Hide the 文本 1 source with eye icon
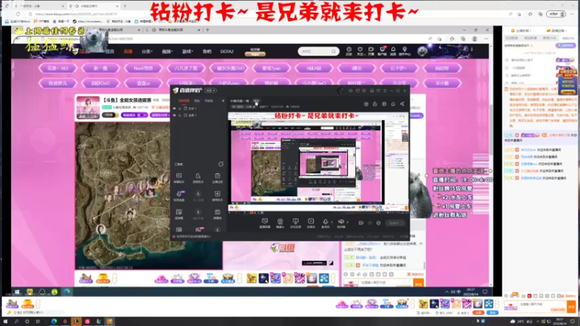 click(x=174, y=109)
